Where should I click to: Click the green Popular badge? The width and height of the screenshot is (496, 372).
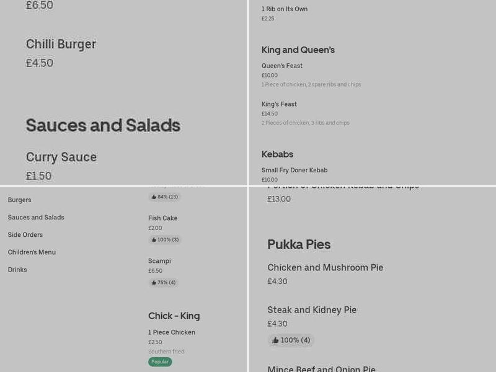tap(160, 362)
